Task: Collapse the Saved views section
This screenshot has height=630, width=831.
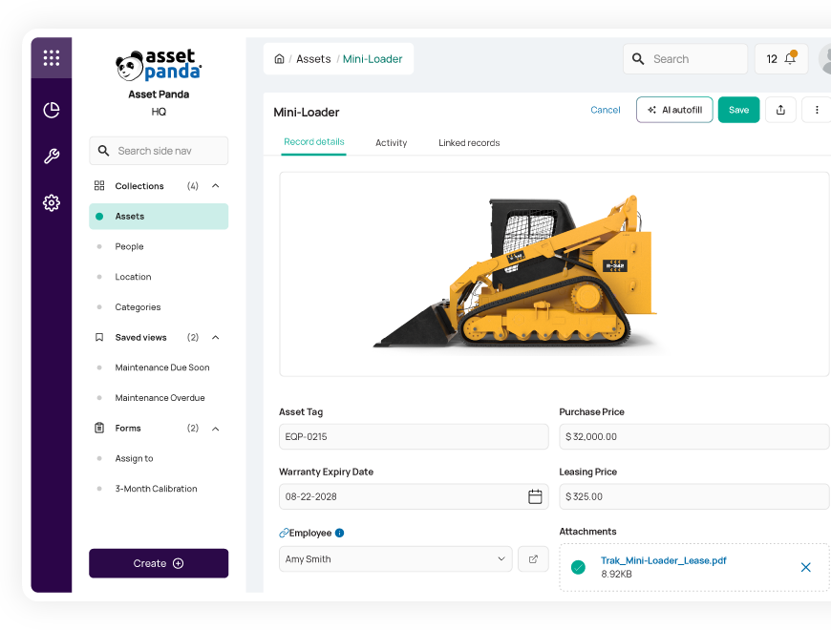Action: pyautogui.click(x=216, y=337)
